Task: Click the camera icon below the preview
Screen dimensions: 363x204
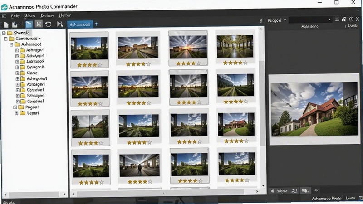Action: 305,190
